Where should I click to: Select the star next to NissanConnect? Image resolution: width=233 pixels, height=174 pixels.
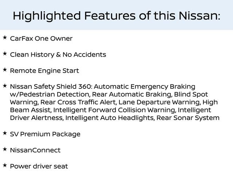pyautogui.click(x=5, y=149)
